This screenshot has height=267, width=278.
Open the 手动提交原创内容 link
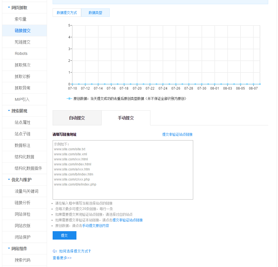[x=95, y=226]
